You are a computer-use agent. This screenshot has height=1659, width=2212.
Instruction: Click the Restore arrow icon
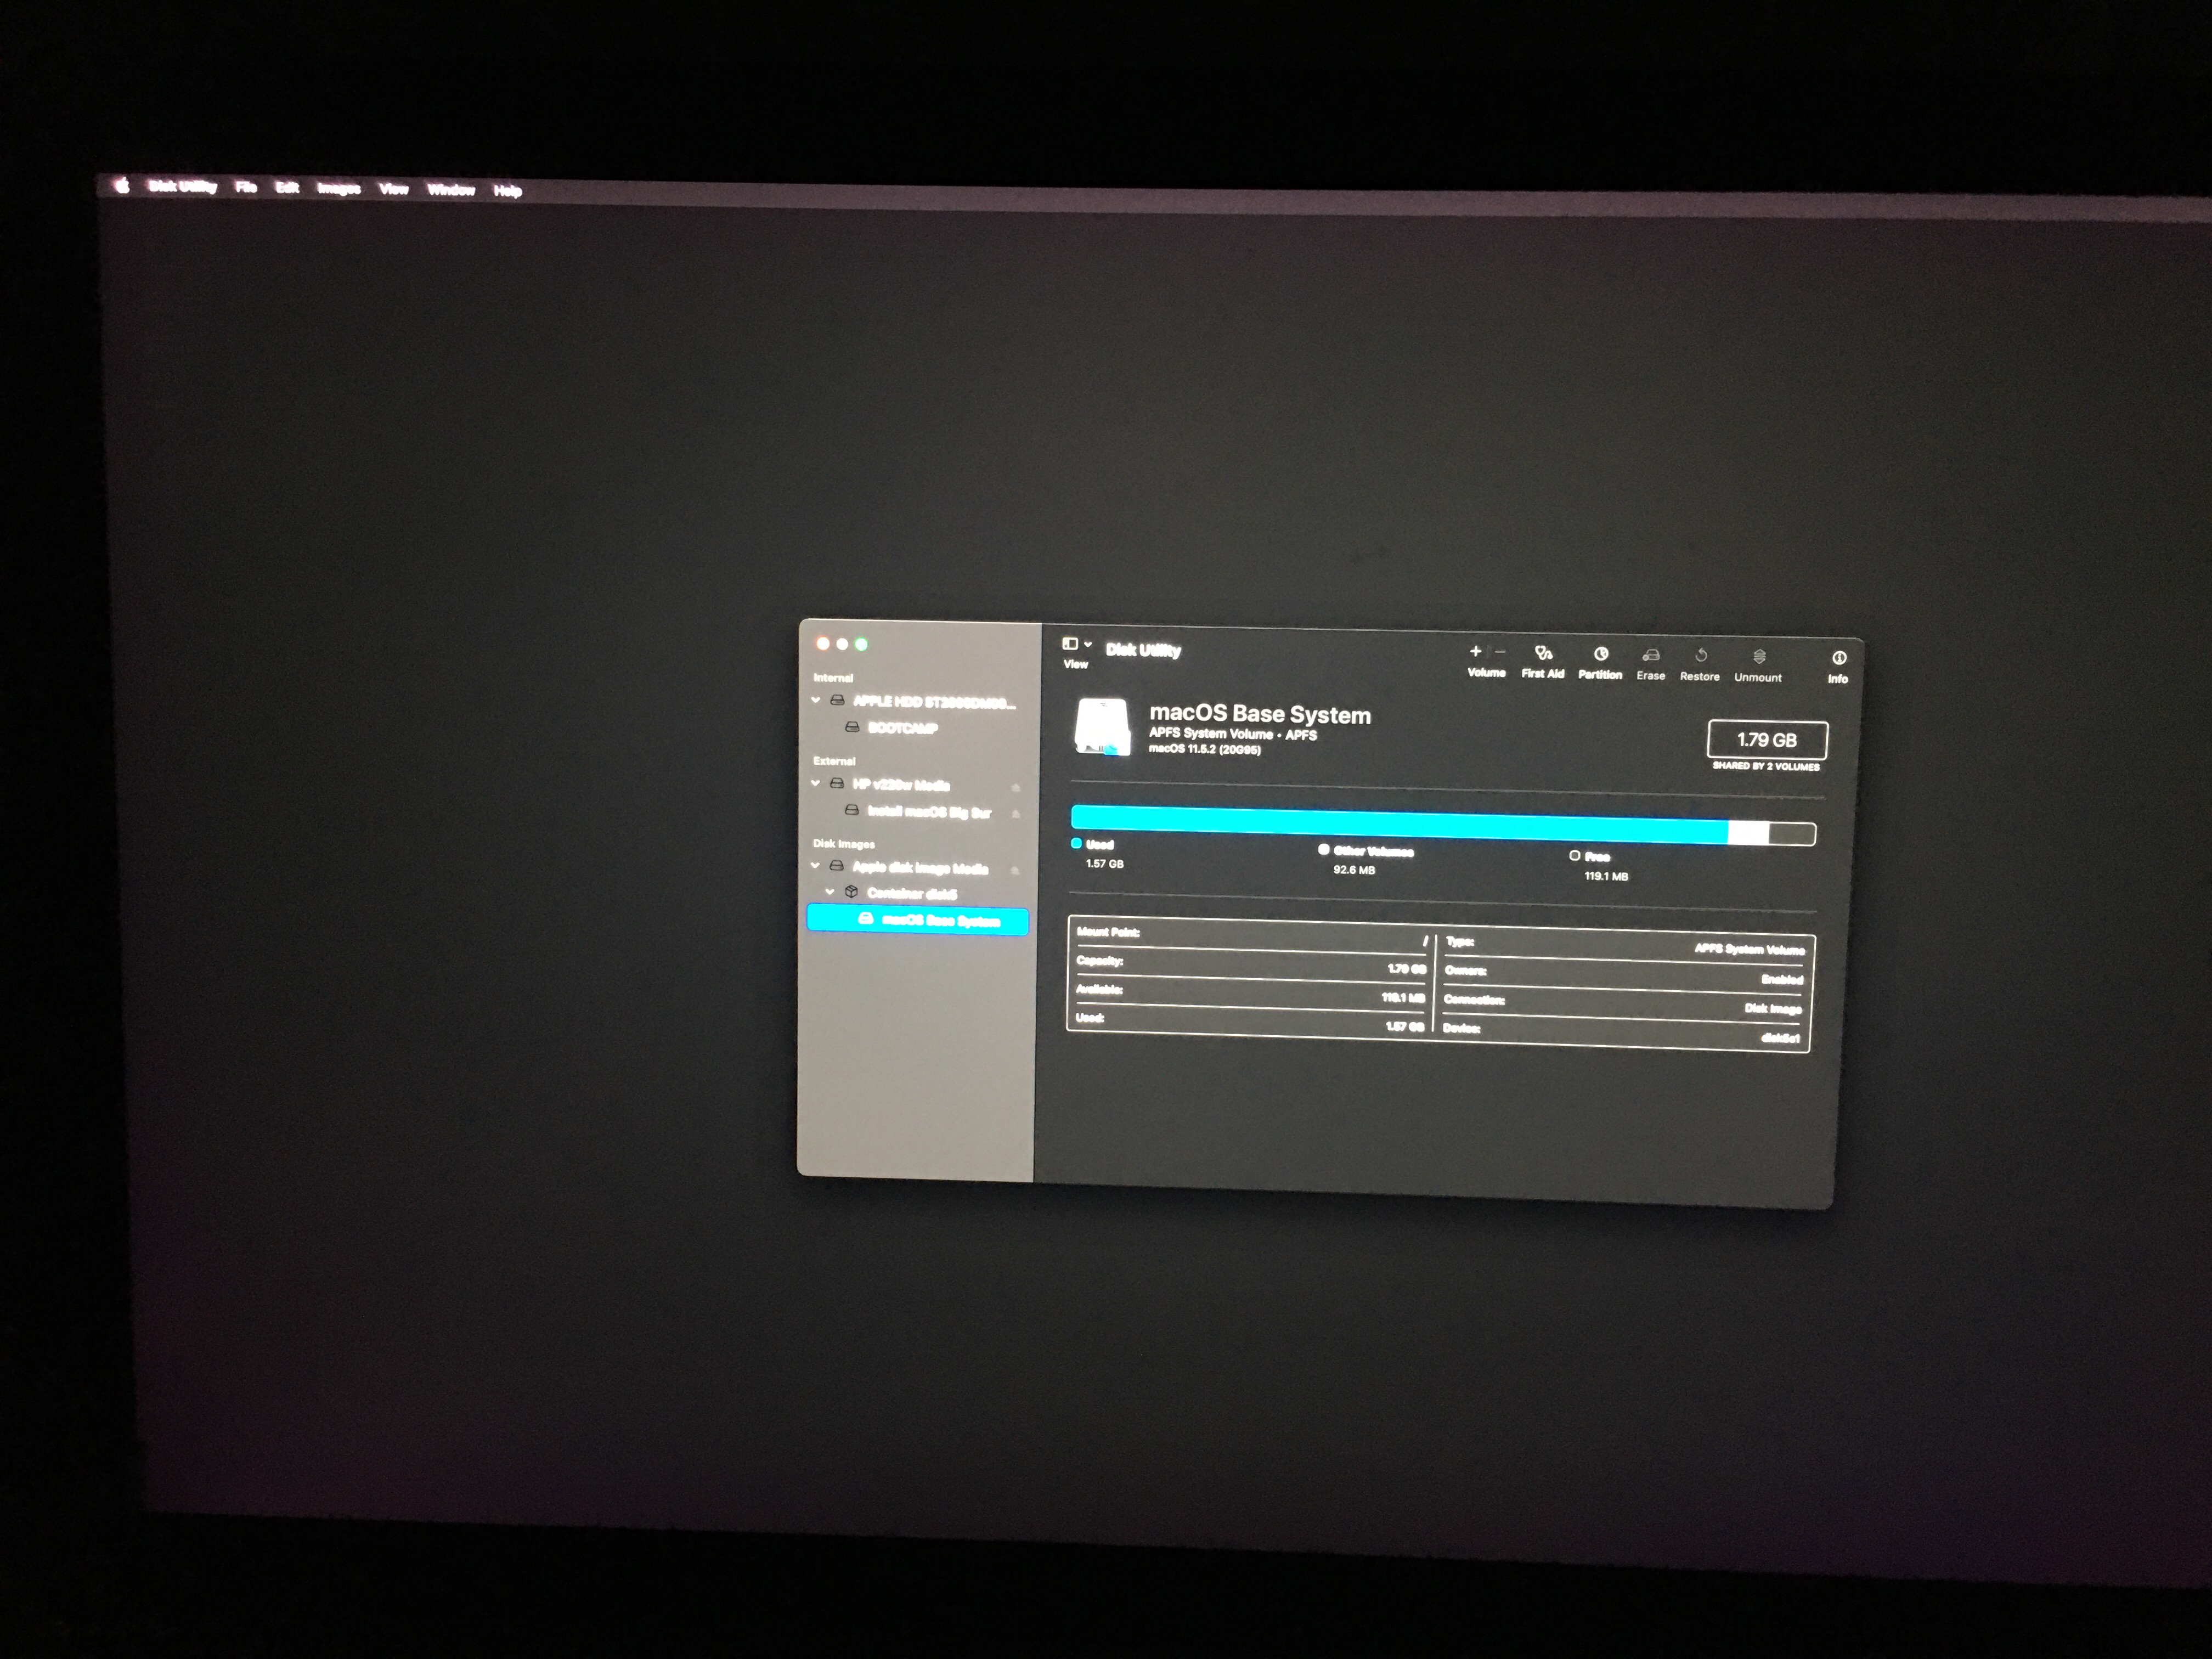coord(1701,656)
